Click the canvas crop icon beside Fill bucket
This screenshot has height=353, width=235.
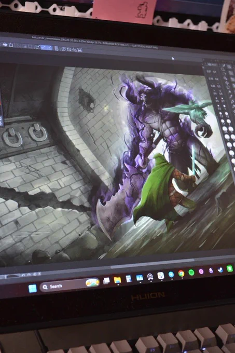coord(11,45)
